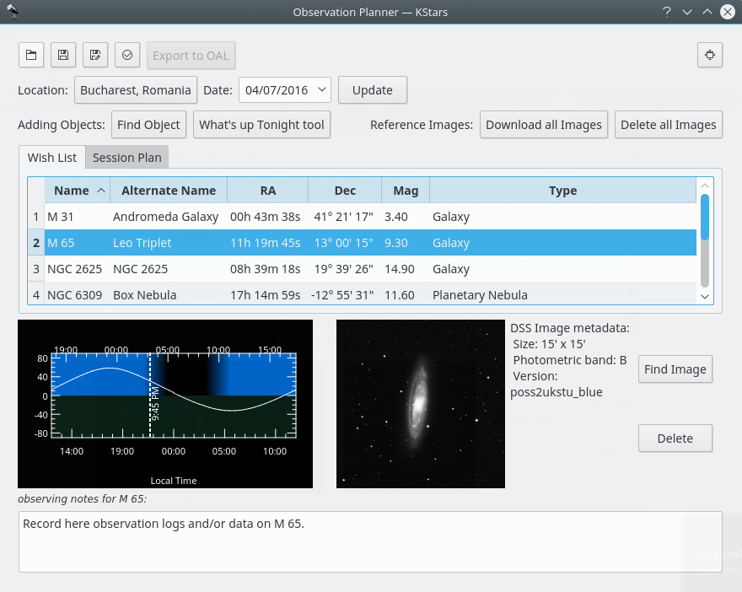742x592 pixels.
Task: Change location via Bucharest, Romania button
Action: pos(136,90)
